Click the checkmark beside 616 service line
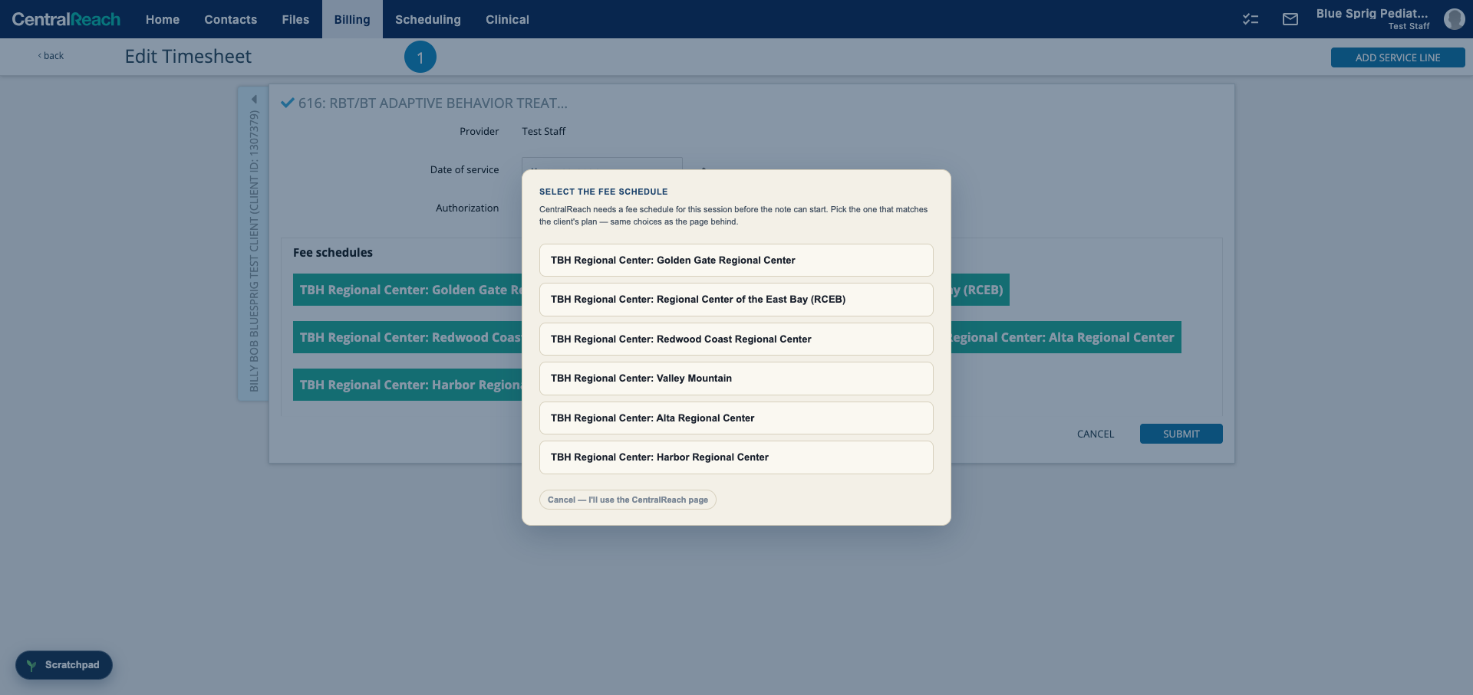This screenshot has height=695, width=1473. (288, 103)
